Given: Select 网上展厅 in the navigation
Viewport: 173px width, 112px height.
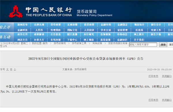Looking at the screenshot, I should [x=139, y=34].
